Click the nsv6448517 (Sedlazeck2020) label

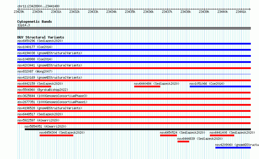point(40,114)
